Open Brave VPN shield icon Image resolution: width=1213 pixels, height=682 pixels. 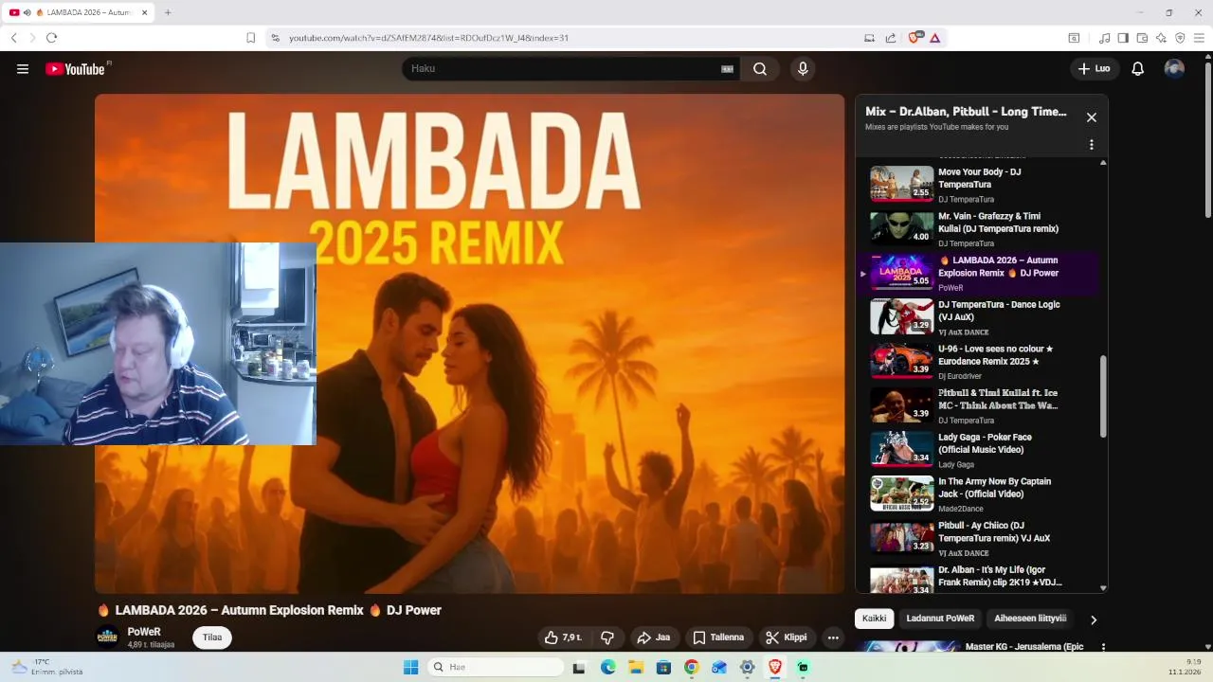pos(1180,38)
